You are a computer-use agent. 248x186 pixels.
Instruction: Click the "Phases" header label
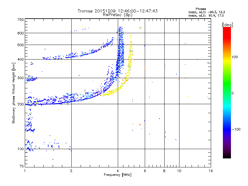click(x=201, y=9)
